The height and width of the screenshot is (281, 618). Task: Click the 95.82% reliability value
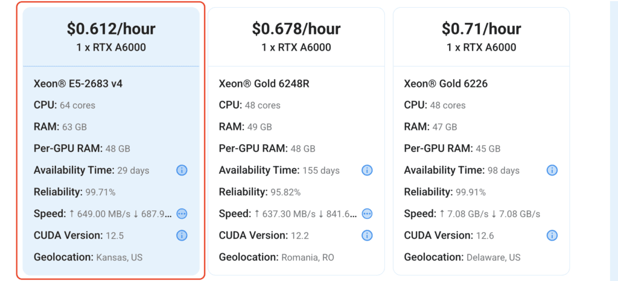point(285,192)
